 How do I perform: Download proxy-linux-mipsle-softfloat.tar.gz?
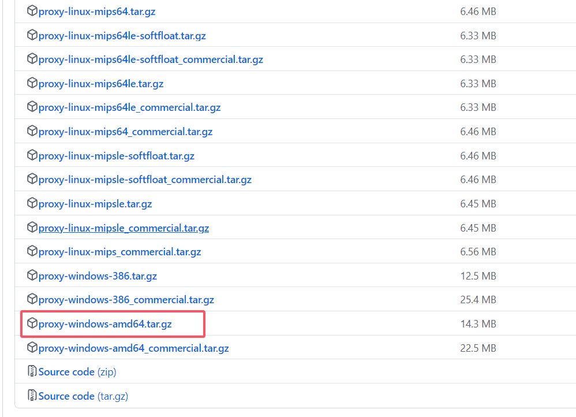click(117, 156)
